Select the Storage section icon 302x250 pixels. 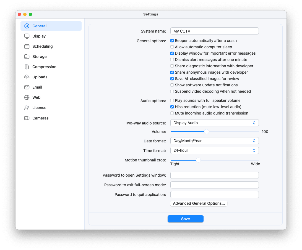coord(27,57)
